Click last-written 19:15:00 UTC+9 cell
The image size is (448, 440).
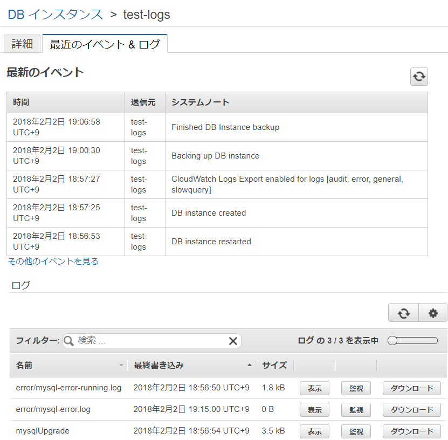point(191,409)
